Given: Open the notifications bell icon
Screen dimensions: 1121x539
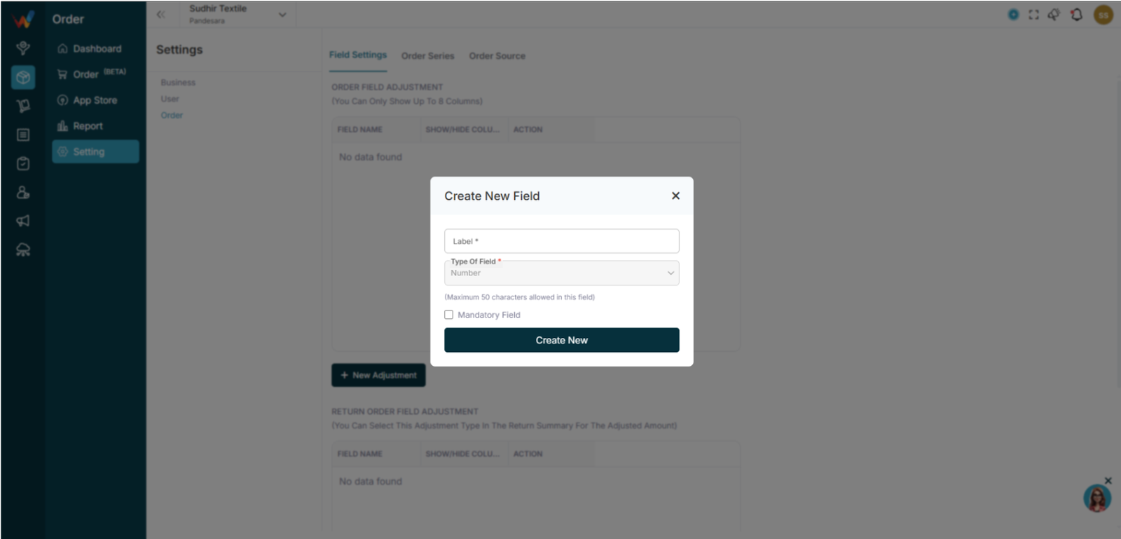Looking at the screenshot, I should (1076, 14).
